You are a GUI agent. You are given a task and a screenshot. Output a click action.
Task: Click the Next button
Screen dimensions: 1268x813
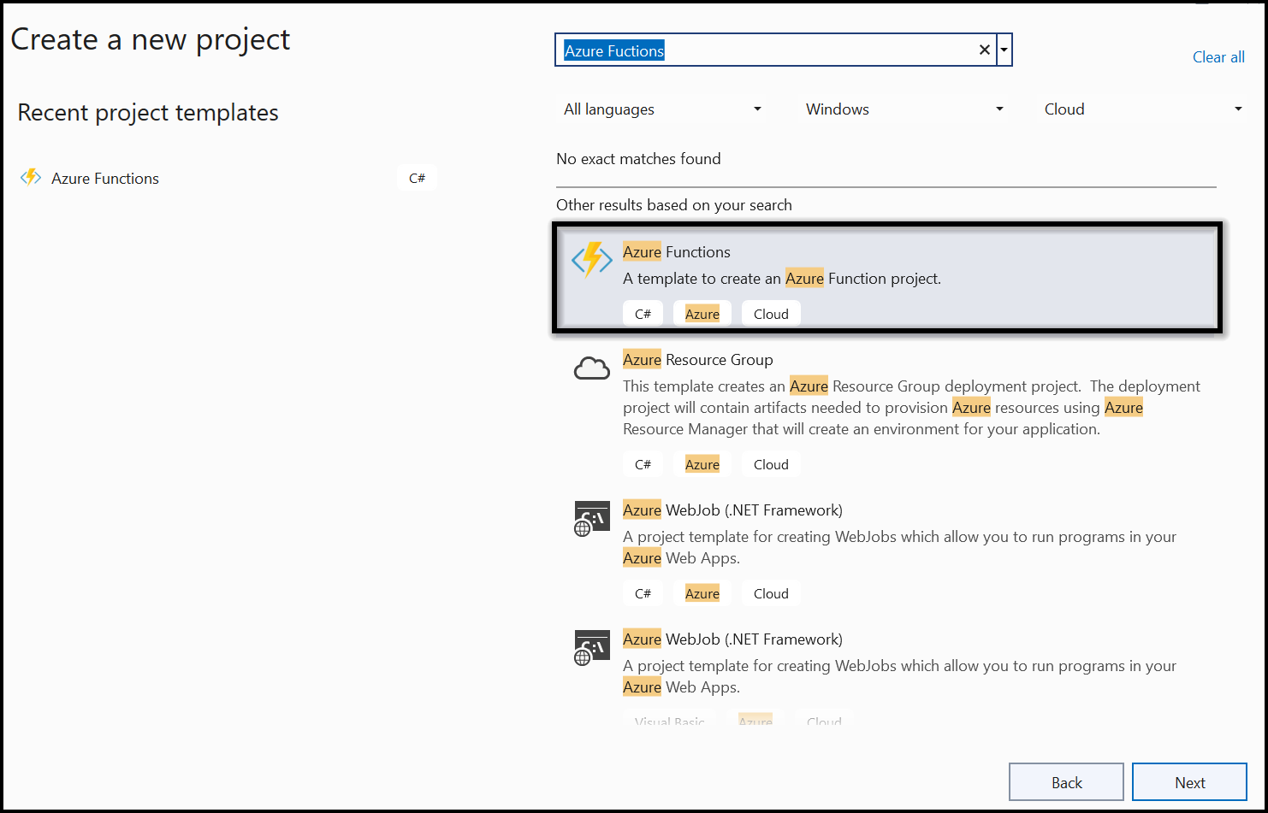(1189, 781)
